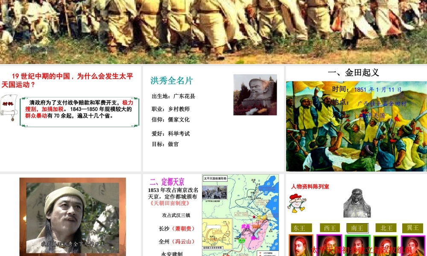
Task: Click the magenta heading 二、定都天京
Action: 167,182
